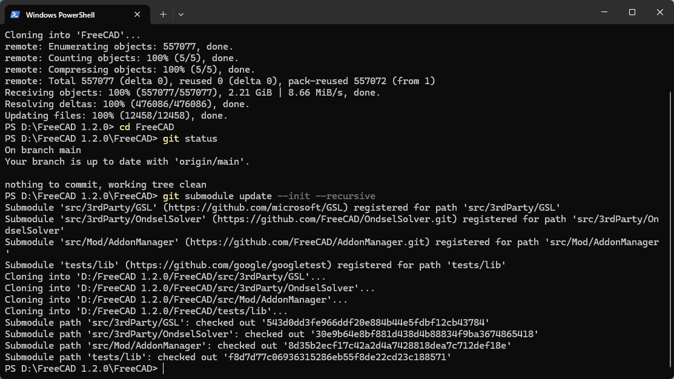Click the tests/lib commit hash f8d7d77c...

[337, 357]
